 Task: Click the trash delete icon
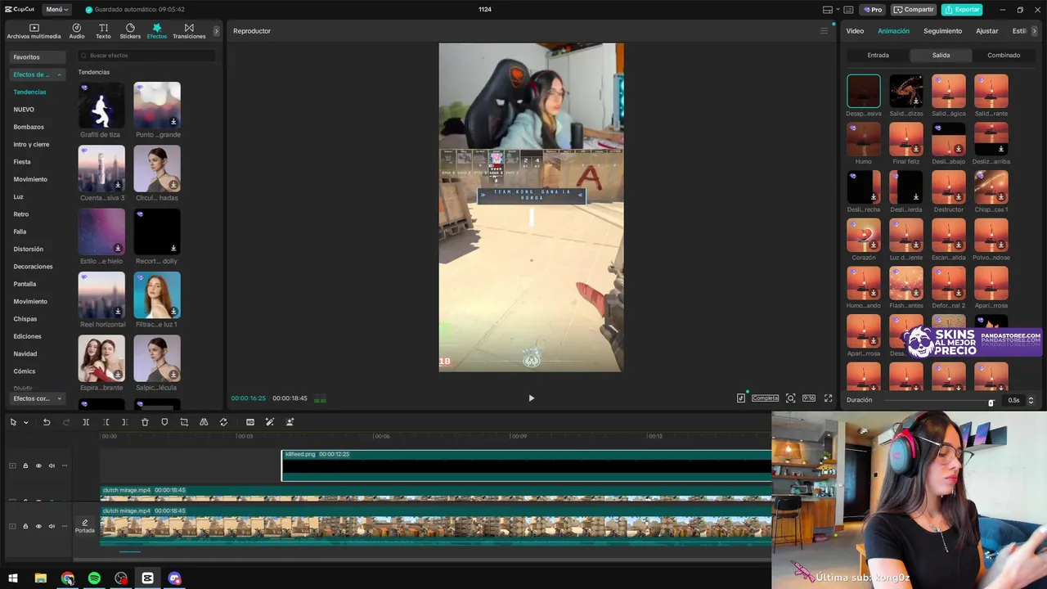tap(145, 422)
